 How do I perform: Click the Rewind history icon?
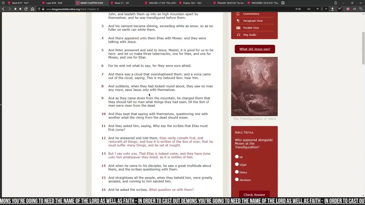15,9
